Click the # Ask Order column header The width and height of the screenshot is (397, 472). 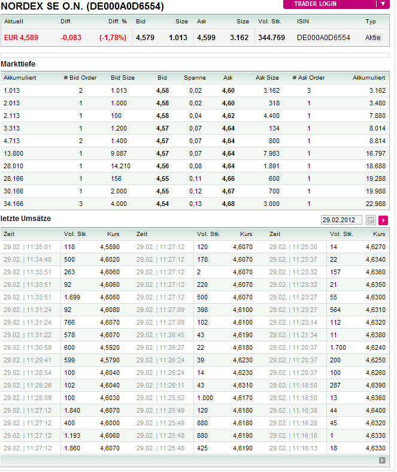pyautogui.click(x=308, y=78)
